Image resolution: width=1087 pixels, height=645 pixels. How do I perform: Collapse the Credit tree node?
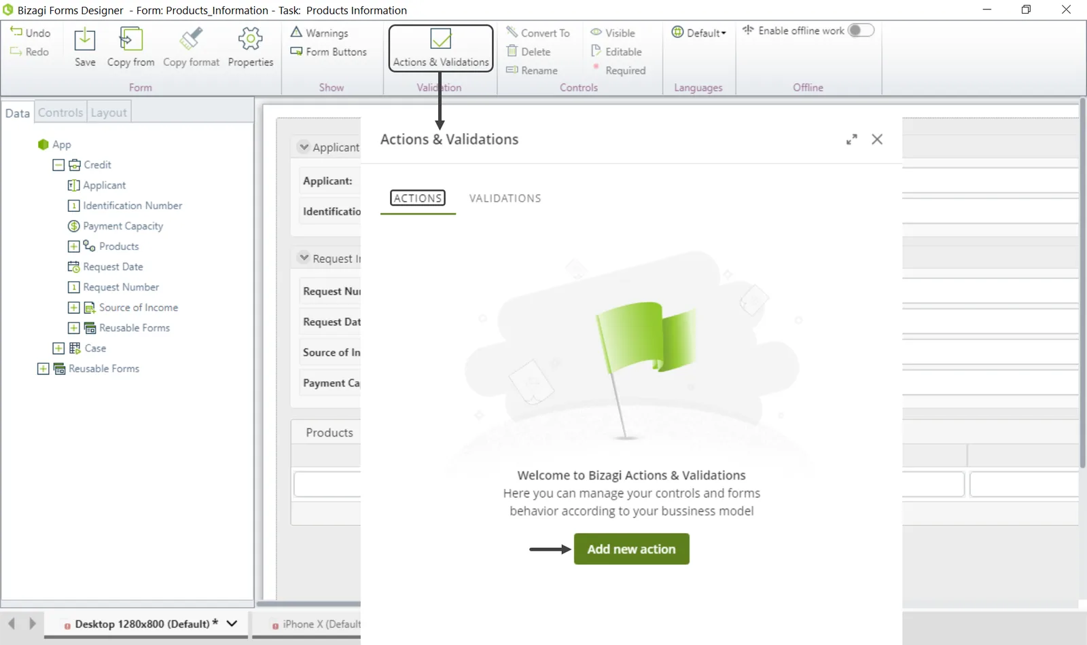pyautogui.click(x=58, y=165)
